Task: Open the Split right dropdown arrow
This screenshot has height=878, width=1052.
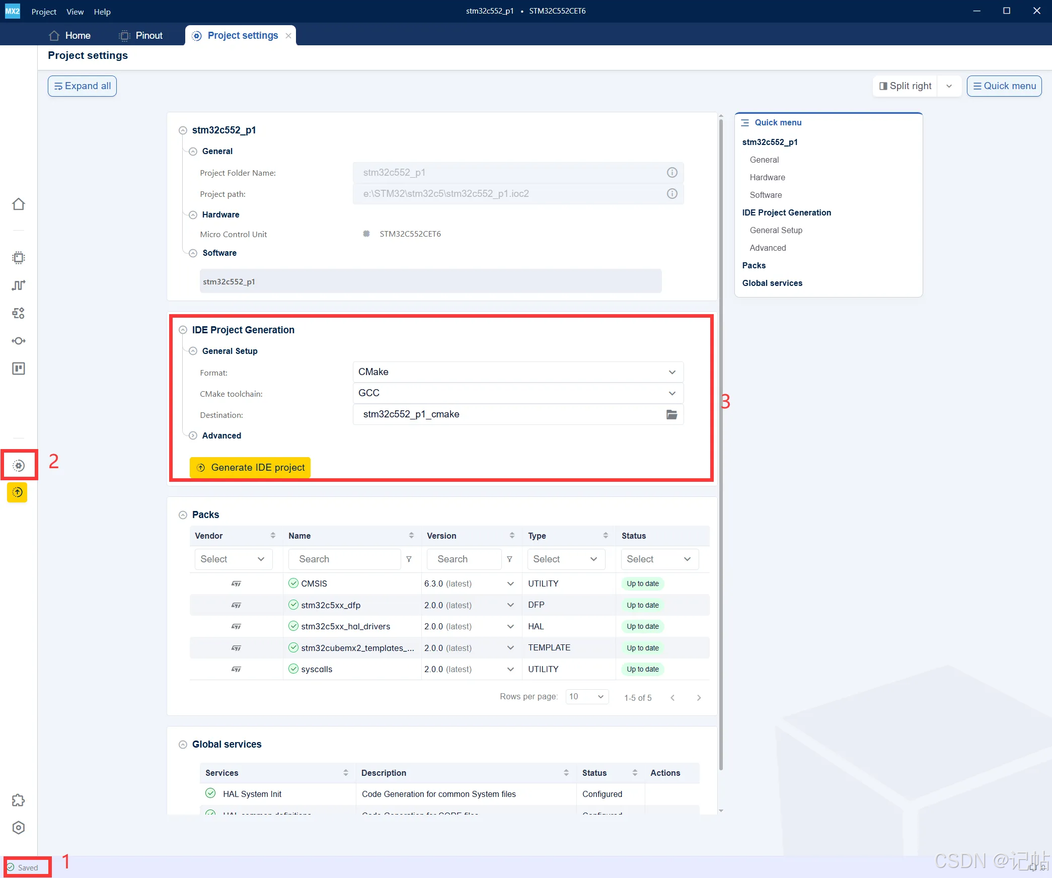Action: coord(949,86)
